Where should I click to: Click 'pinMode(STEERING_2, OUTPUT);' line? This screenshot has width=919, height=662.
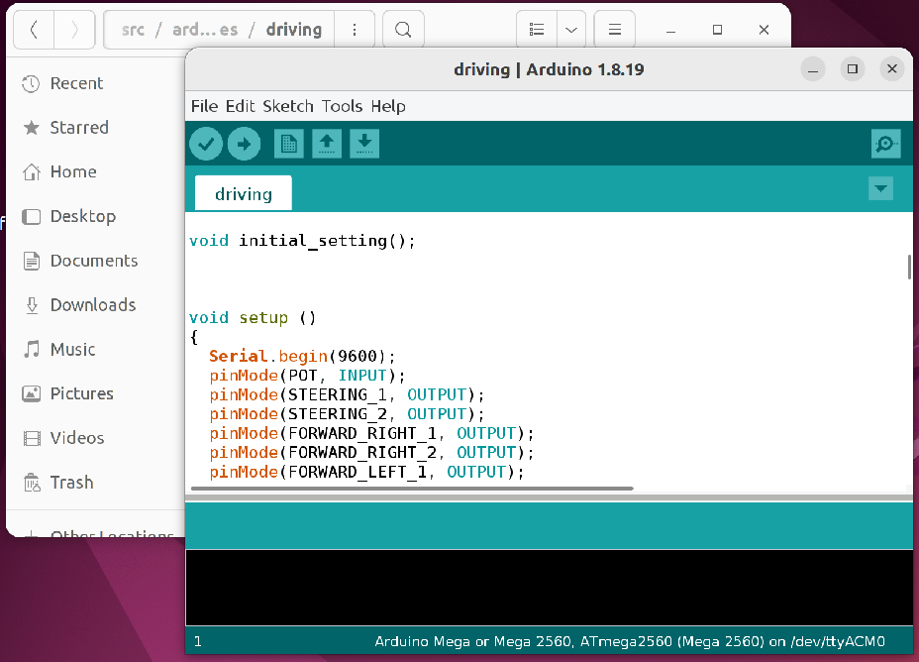[x=347, y=414]
